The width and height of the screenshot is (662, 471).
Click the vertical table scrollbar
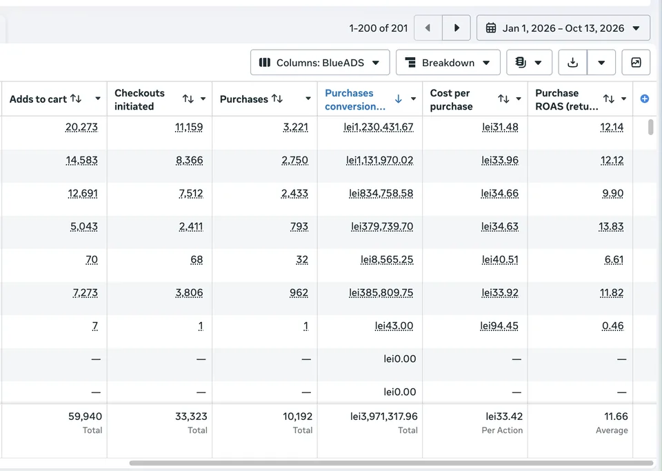[650, 127]
